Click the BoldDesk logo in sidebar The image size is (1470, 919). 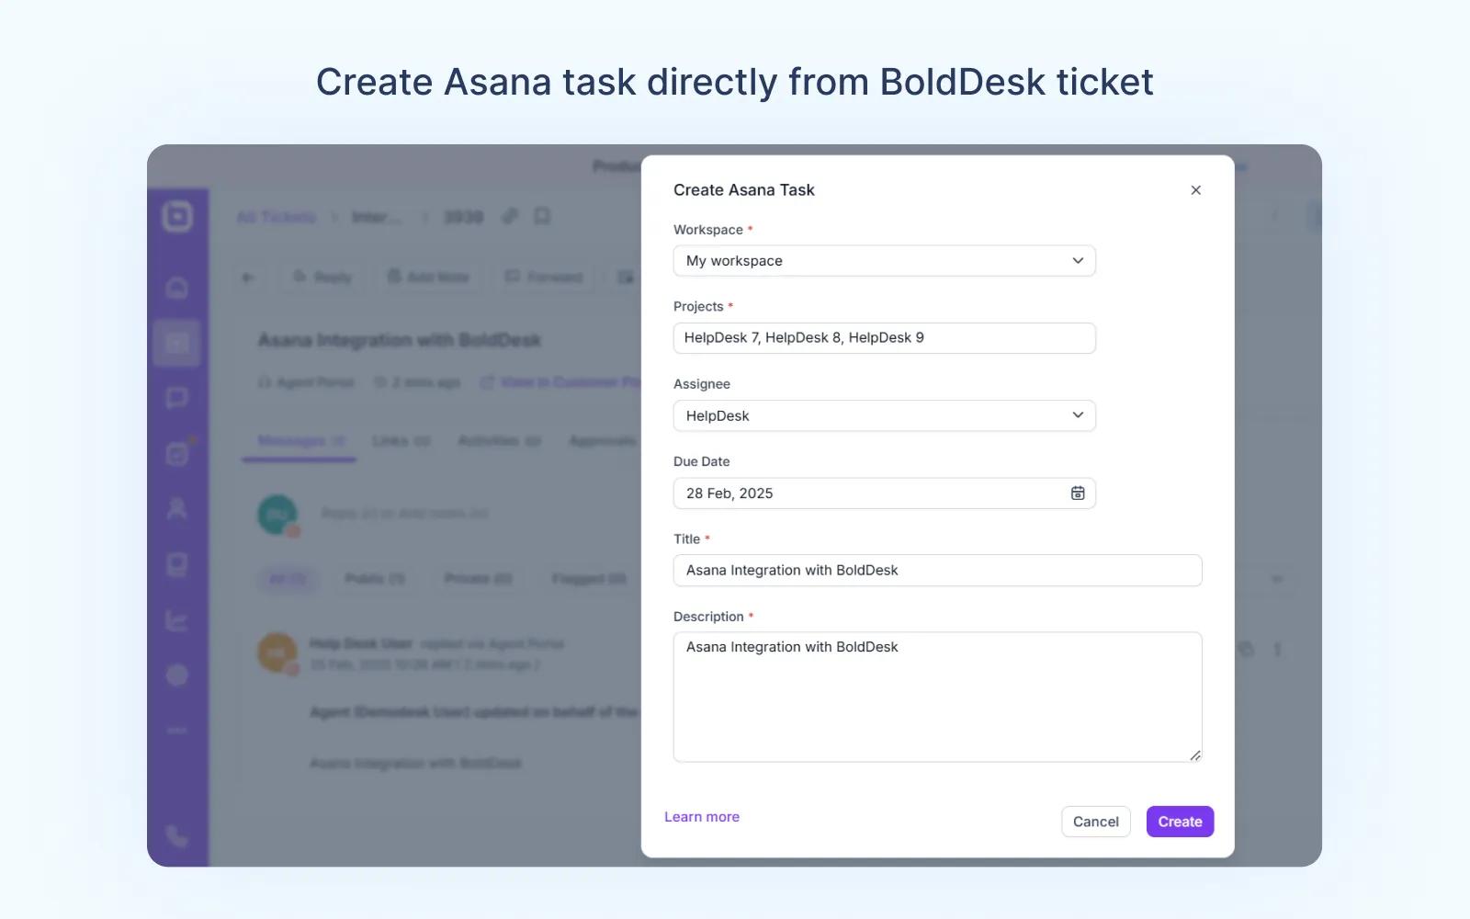tap(177, 216)
